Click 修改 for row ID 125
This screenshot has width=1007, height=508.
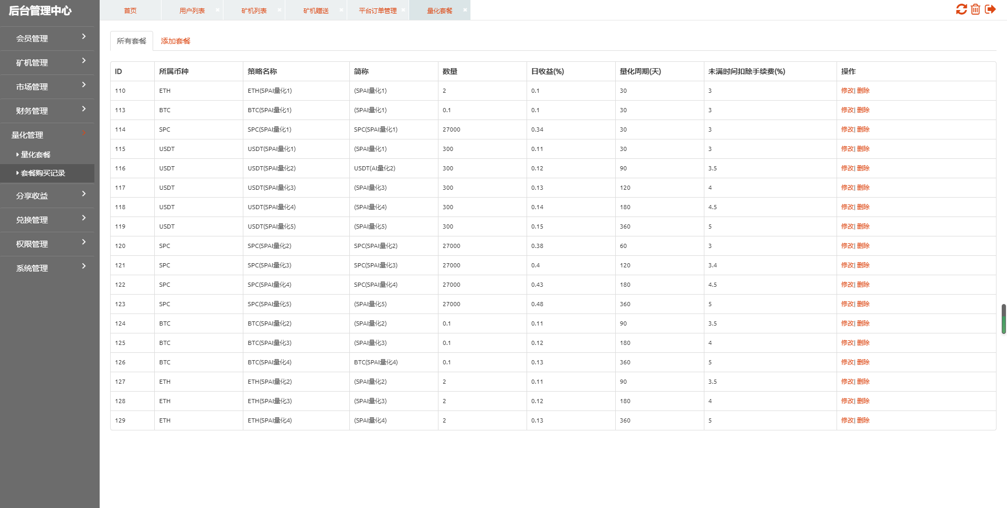(x=847, y=343)
